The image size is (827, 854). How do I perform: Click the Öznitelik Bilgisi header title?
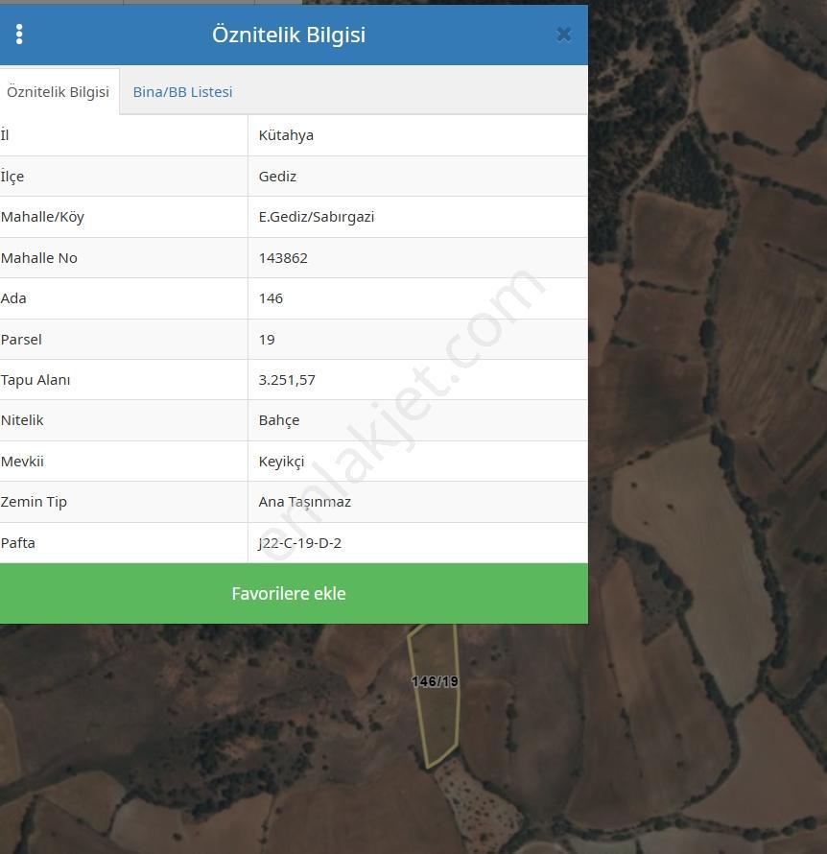289,35
